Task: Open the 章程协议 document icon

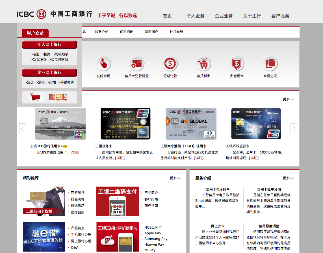Action: [270, 63]
